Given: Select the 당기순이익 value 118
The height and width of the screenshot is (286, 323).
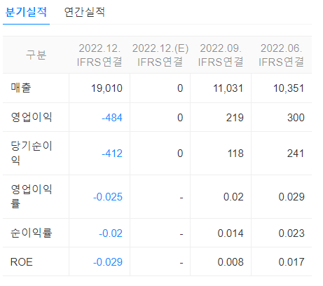Looking at the screenshot, I should pos(235,154).
